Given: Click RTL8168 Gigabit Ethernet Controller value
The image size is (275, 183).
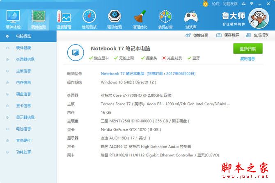Looking at the screenshot, I should pyautogui.click(x=160, y=155).
